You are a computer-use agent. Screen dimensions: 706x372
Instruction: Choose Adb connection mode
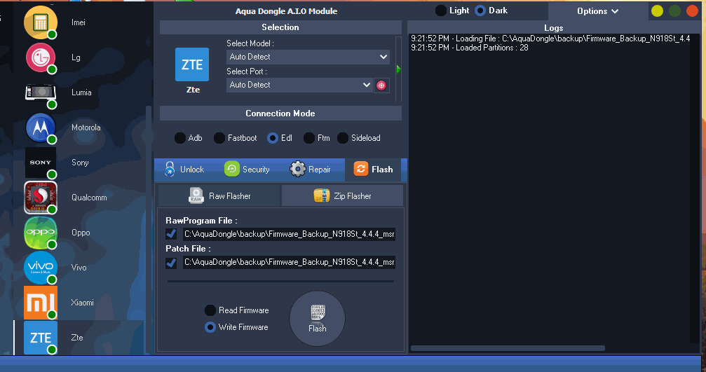point(180,138)
